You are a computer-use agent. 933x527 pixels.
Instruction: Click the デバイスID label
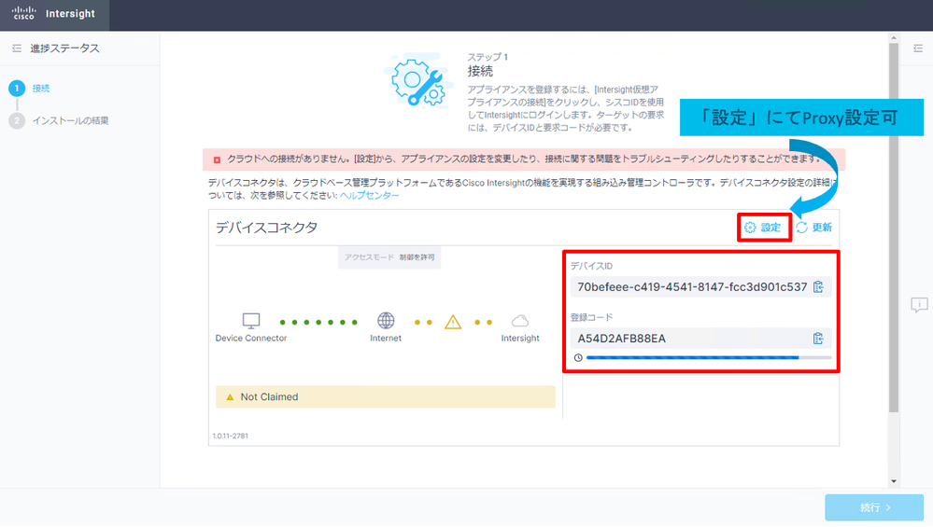point(591,266)
